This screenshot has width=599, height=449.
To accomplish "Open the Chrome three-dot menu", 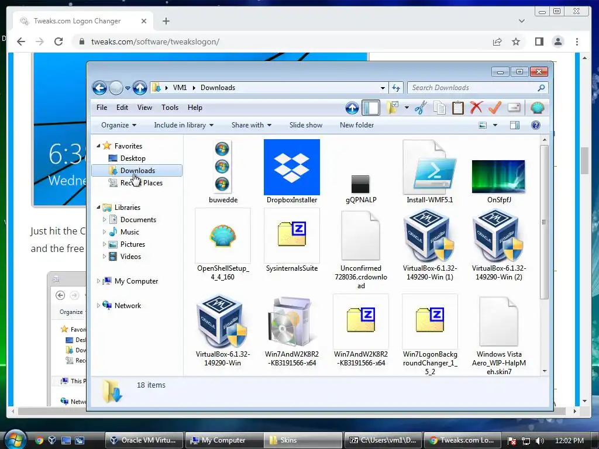I will pos(577,42).
